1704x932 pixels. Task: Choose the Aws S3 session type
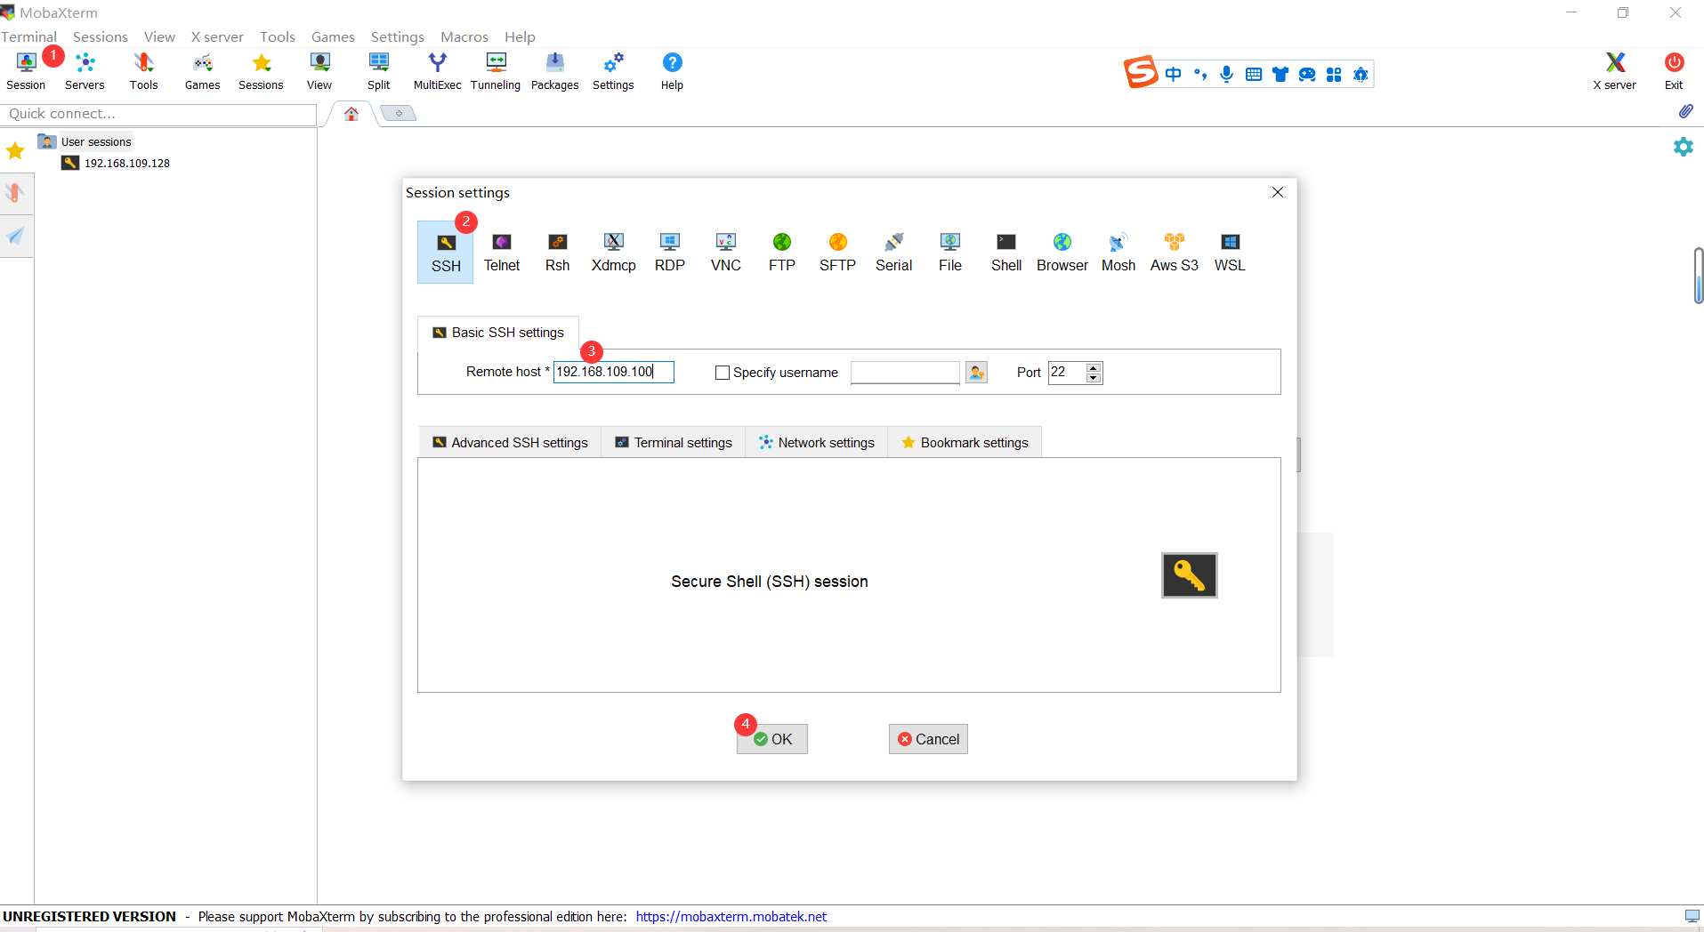coord(1174,253)
